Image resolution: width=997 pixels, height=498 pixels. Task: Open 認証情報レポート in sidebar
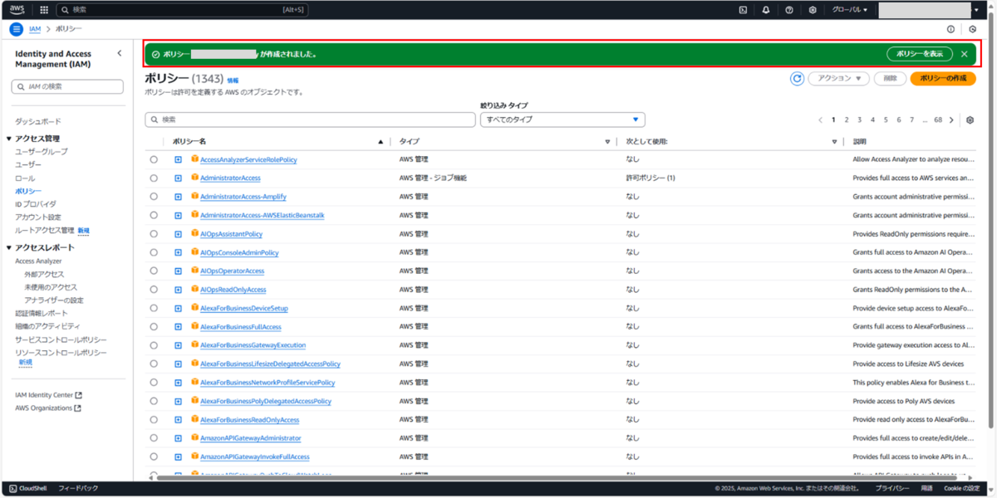(42, 313)
